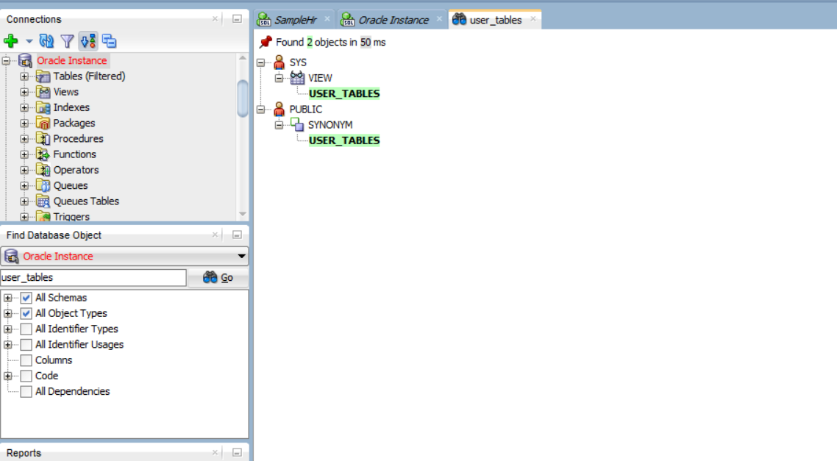This screenshot has width=837, height=461.
Task: Click the user_tables search input field
Action: point(93,278)
